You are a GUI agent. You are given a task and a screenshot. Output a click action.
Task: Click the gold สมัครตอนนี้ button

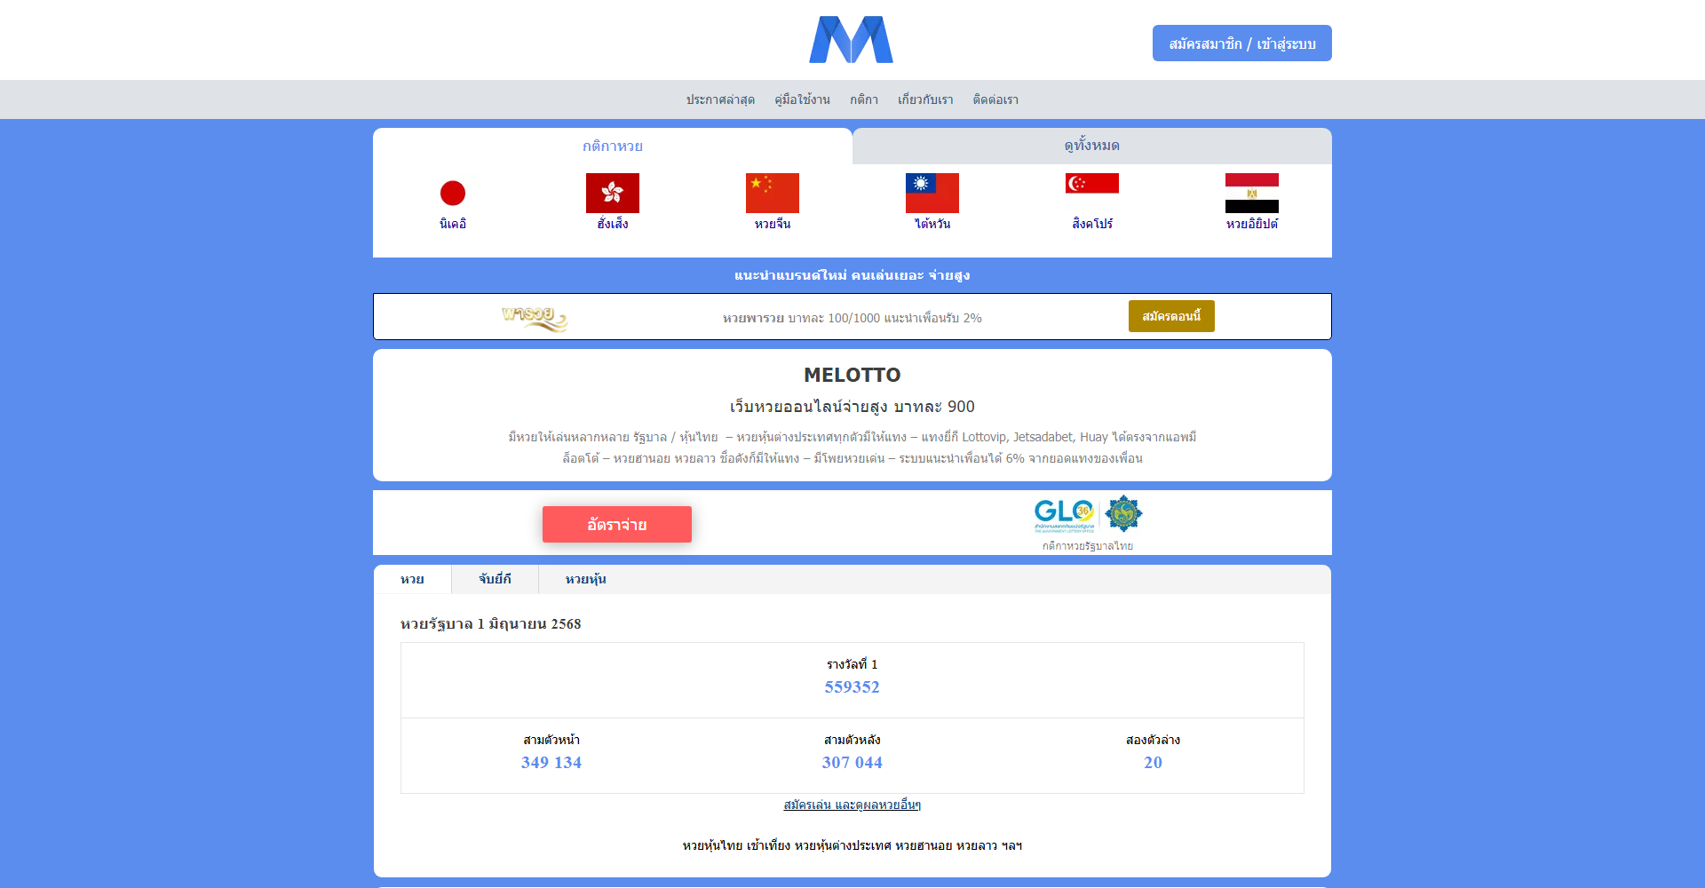(x=1171, y=316)
